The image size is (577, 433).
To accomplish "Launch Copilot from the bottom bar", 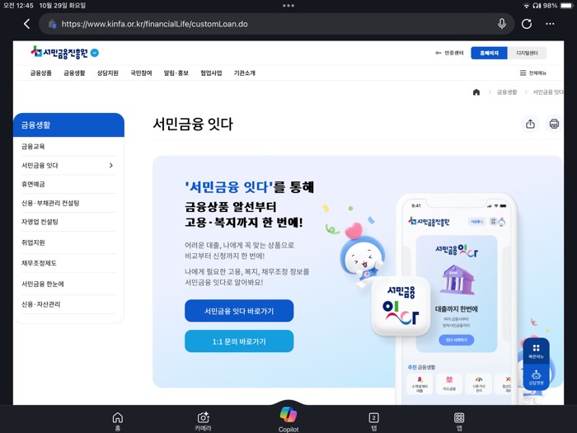I will (x=288, y=419).
